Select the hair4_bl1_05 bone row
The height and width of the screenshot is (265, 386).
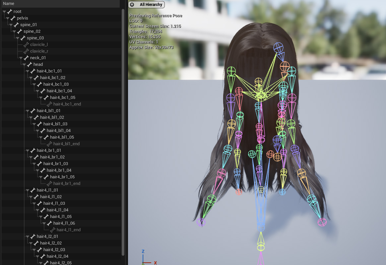click(61, 137)
